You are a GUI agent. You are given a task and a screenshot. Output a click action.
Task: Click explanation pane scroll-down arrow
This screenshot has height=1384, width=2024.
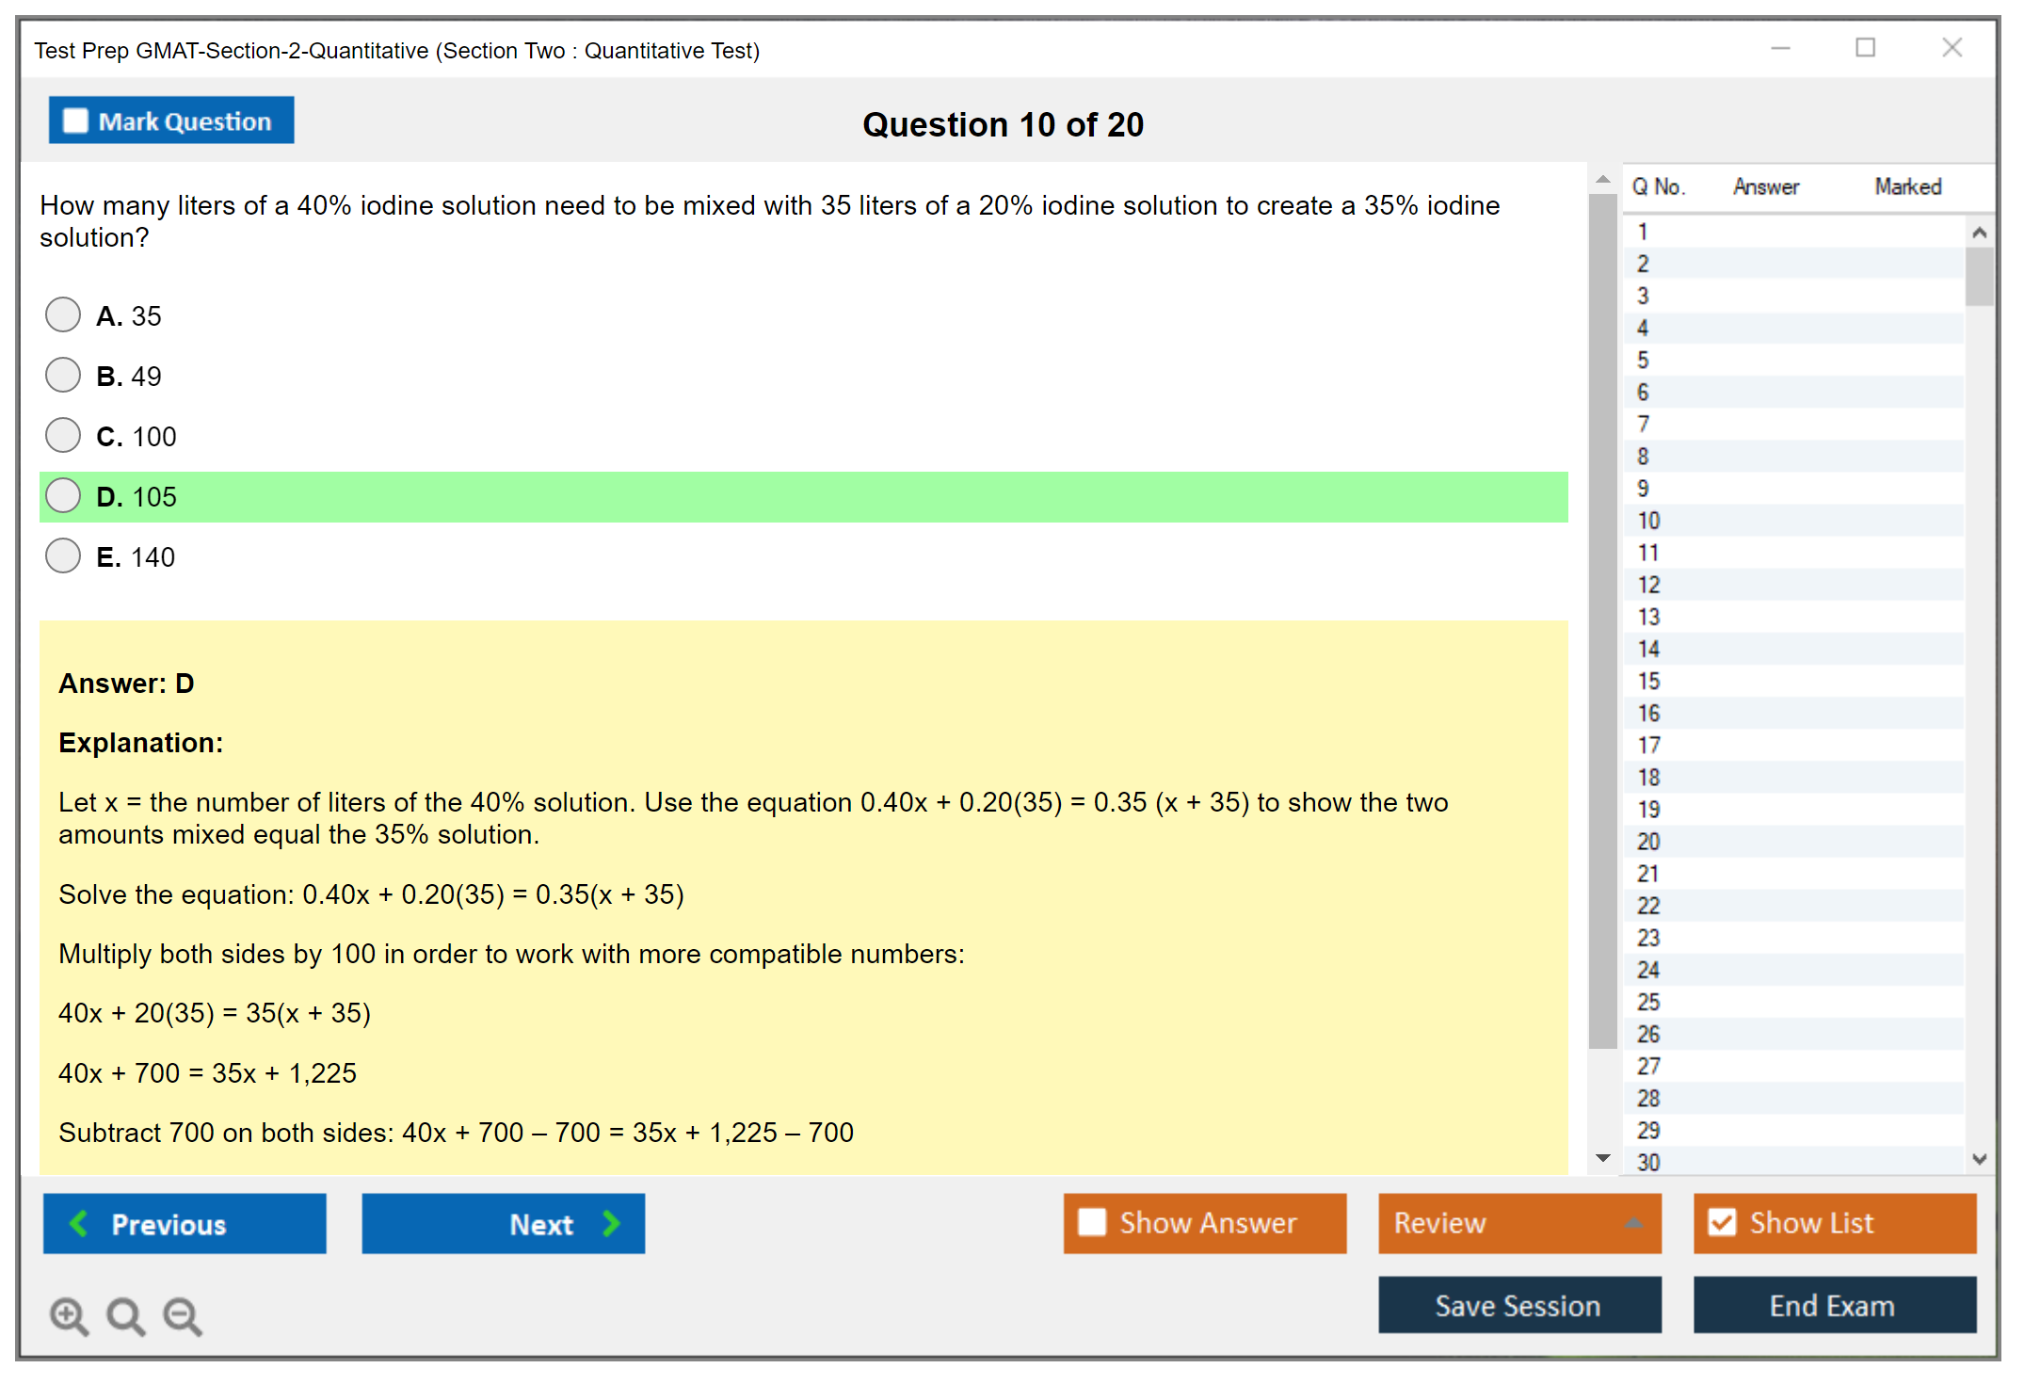pyautogui.click(x=1602, y=1158)
